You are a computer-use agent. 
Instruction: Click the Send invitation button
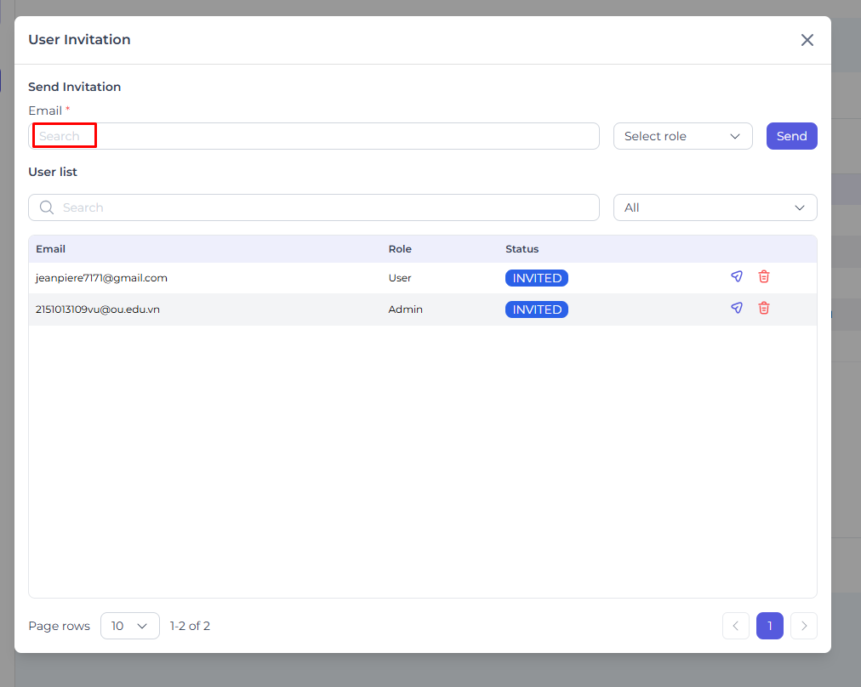pyautogui.click(x=791, y=136)
